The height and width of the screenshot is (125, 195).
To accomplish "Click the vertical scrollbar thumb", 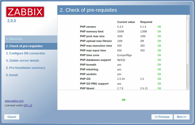I will click(188, 42).
